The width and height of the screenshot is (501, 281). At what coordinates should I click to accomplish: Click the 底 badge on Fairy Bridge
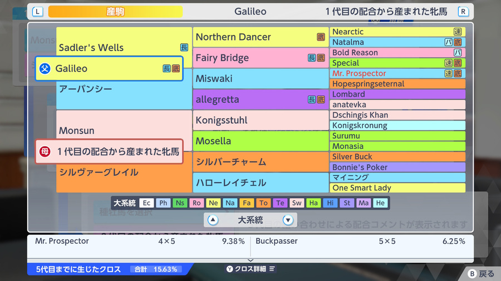coord(321,58)
